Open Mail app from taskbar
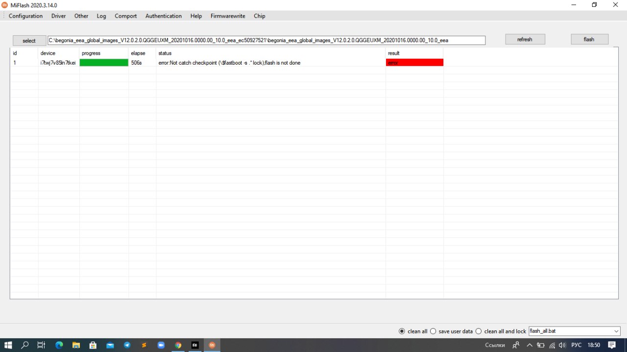 click(110, 345)
